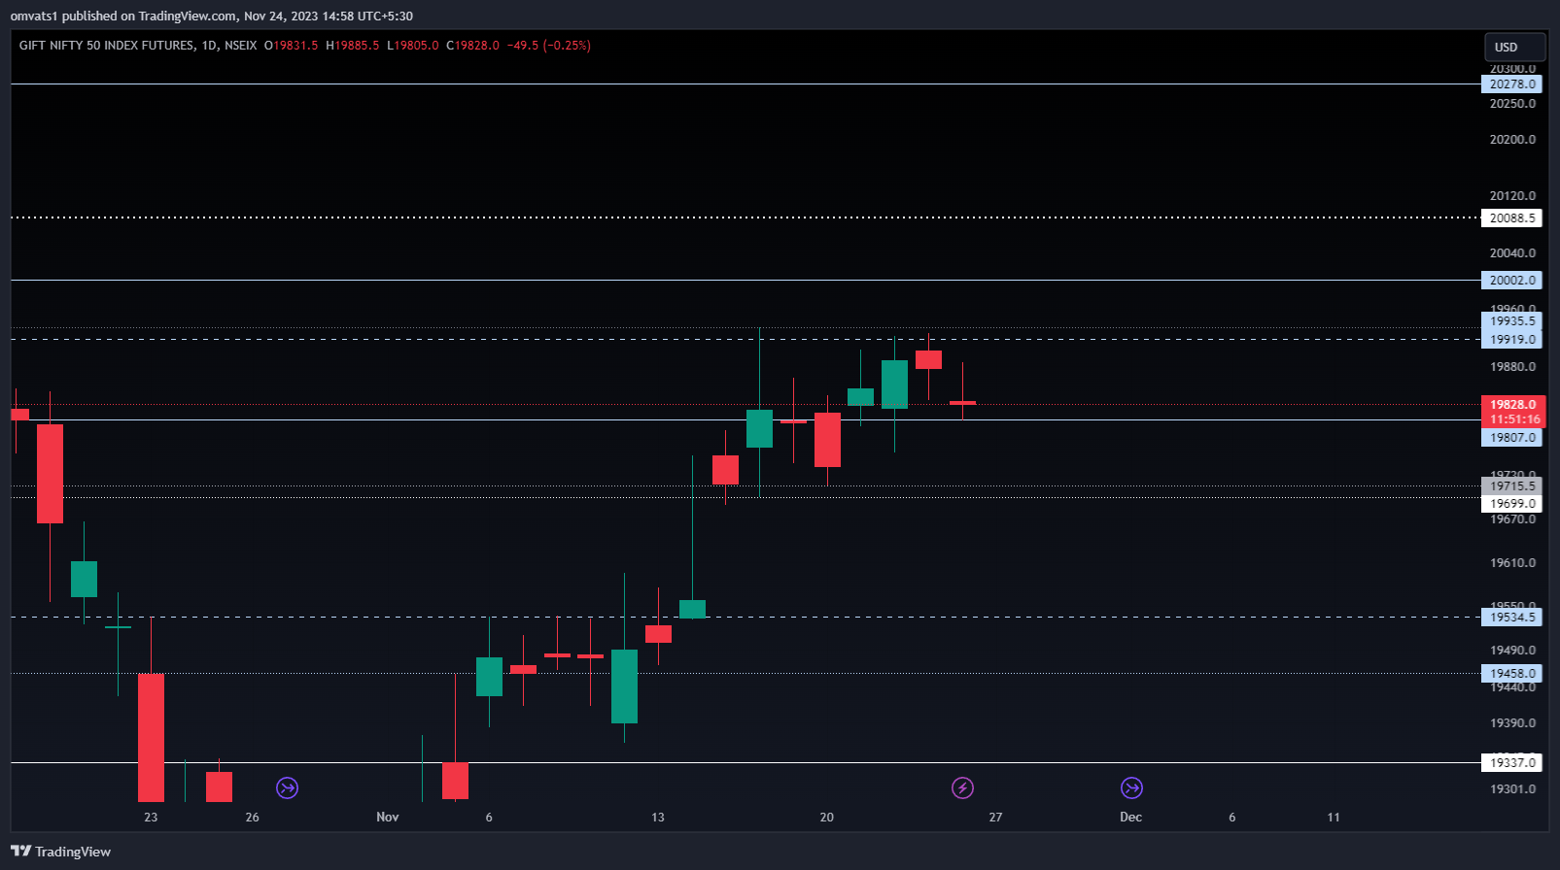Click the 11:51:16 bar countdown timer

[1514, 419]
